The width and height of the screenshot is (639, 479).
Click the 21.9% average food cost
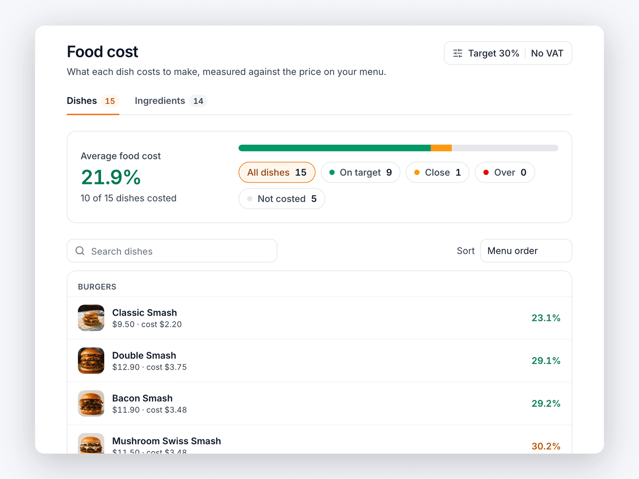(x=111, y=177)
